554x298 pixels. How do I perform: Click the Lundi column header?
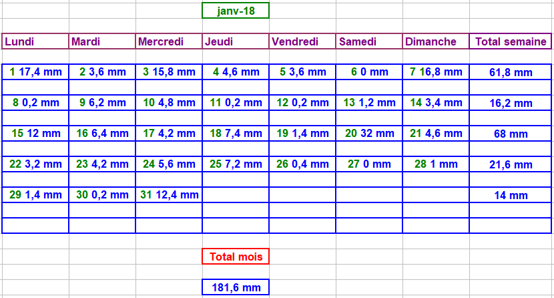click(35, 41)
